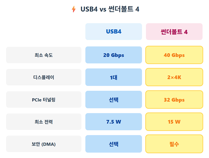209x158 pixels.
Task: Click the 40 Gbps cell
Action: point(174,55)
